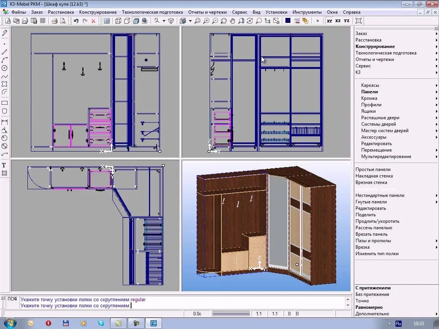Click the line style sample in status bar
This screenshot has width=439, height=329.
tap(231, 314)
